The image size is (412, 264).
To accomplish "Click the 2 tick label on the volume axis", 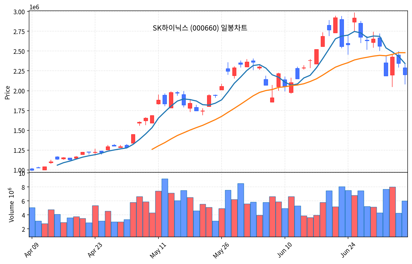I will click(24, 229).
